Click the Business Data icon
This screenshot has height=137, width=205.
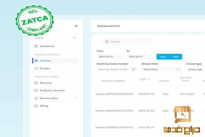[x=36, y=98]
